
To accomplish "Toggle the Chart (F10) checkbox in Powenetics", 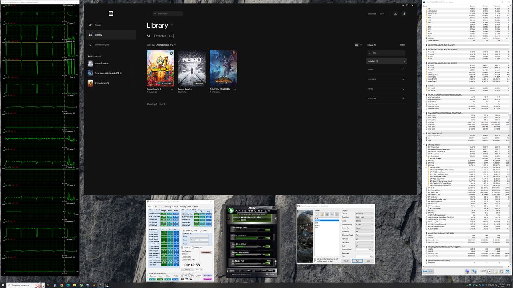I will pos(196,248).
